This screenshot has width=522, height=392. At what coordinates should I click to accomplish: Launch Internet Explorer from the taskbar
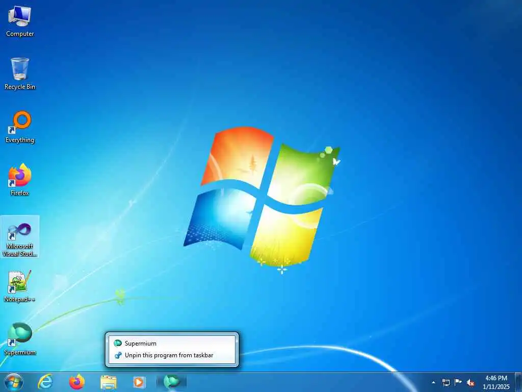pos(45,382)
